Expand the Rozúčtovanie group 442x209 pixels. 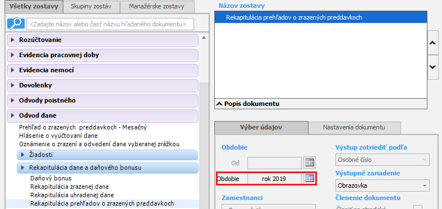coord(103,40)
